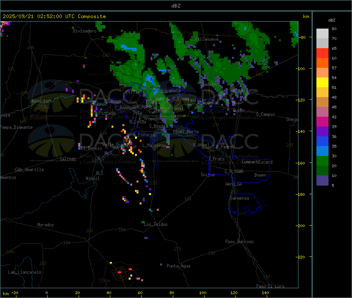This screenshot has height=298, width=352.
Task: Click the 'V_Atuel' map label
Action: pyautogui.click(x=201, y=145)
